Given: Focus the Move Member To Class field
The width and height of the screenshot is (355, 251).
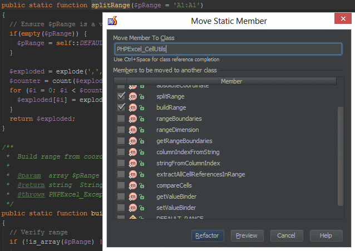Looking at the screenshot, I should click(x=228, y=49).
